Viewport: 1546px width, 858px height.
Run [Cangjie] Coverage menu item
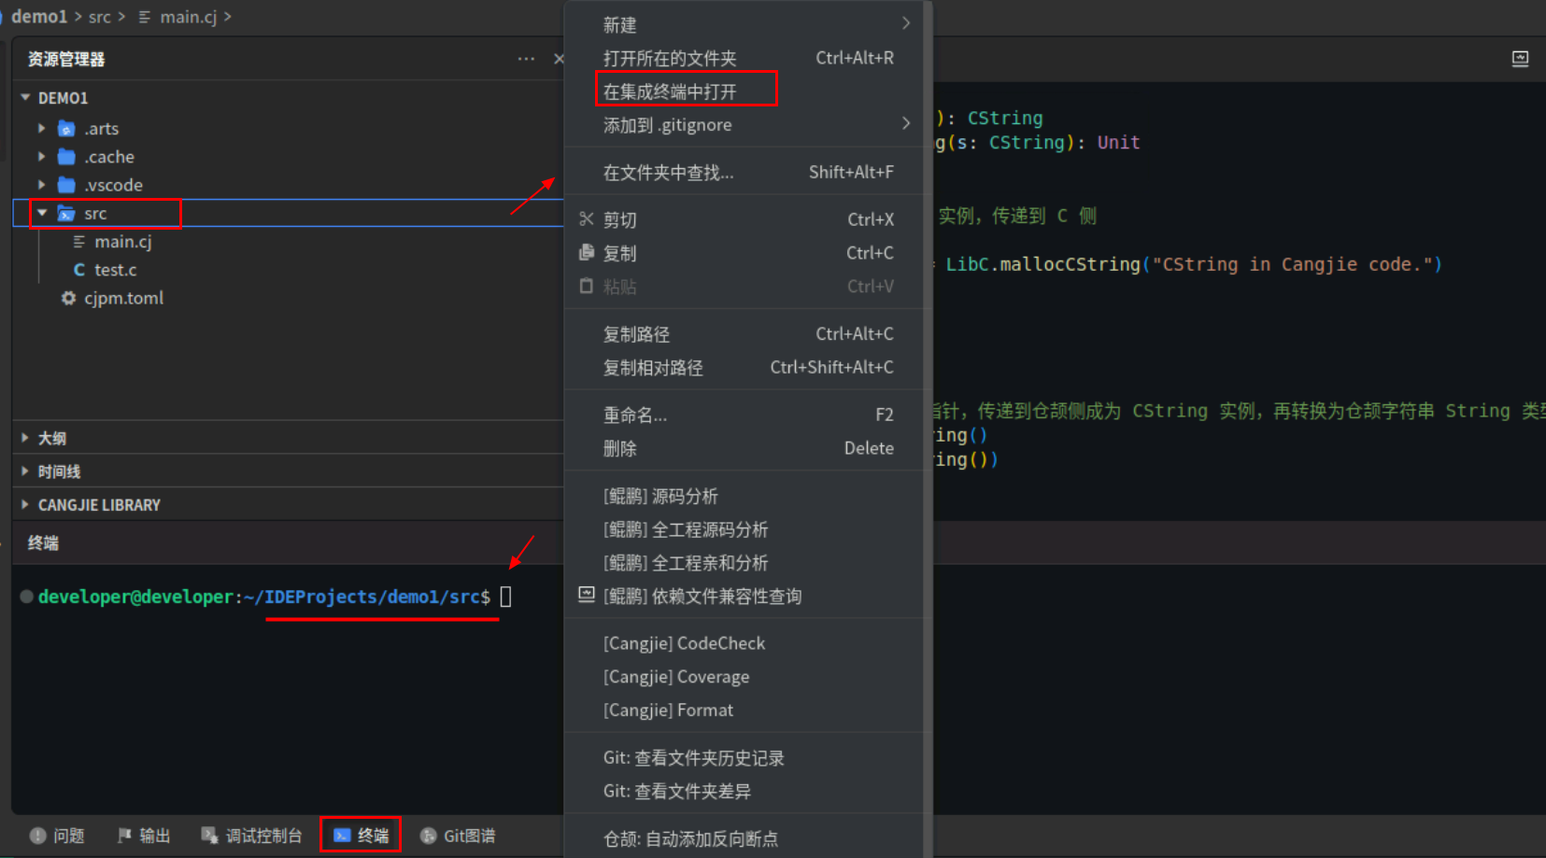pos(744,677)
